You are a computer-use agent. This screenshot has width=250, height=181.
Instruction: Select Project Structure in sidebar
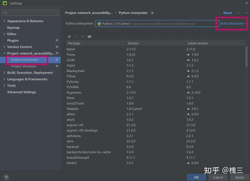coord(24,66)
